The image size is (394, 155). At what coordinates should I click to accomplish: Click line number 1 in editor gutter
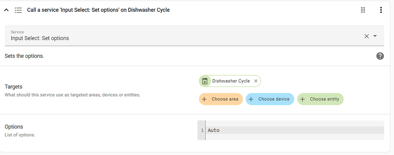point(202,130)
